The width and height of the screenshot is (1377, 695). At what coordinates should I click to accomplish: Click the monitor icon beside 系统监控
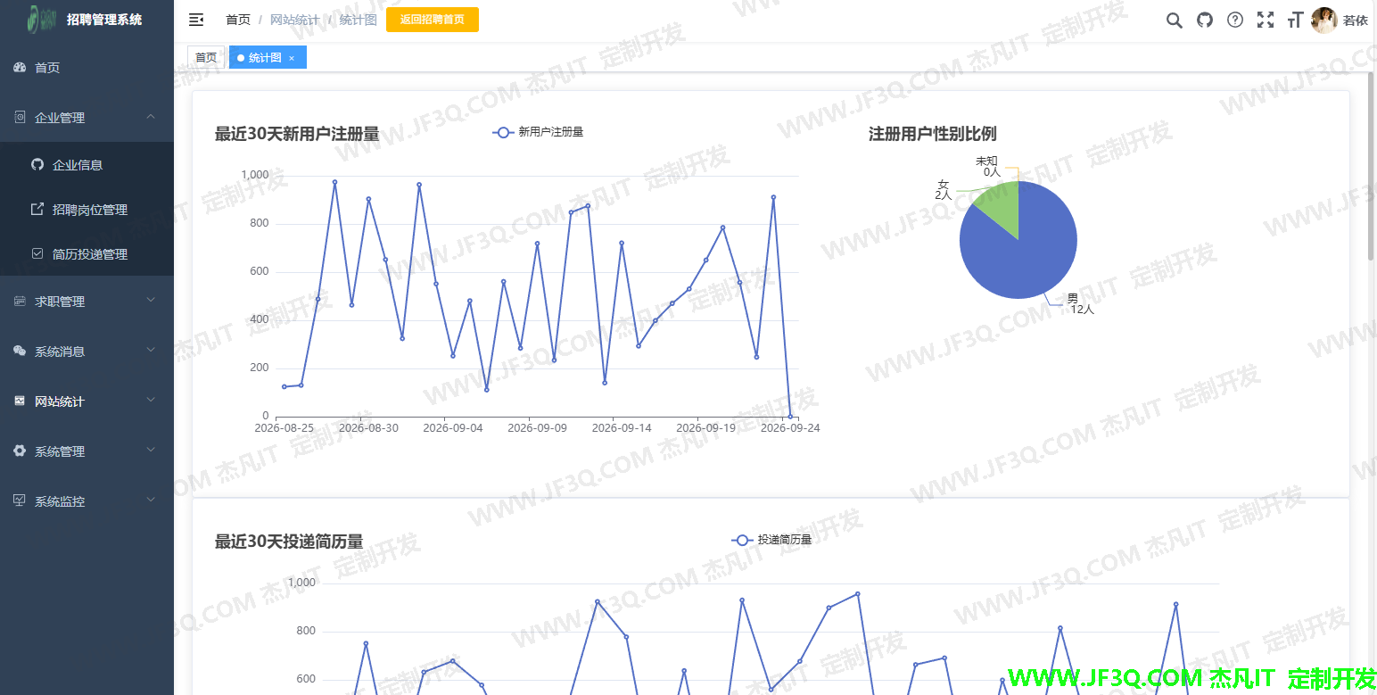pos(20,501)
